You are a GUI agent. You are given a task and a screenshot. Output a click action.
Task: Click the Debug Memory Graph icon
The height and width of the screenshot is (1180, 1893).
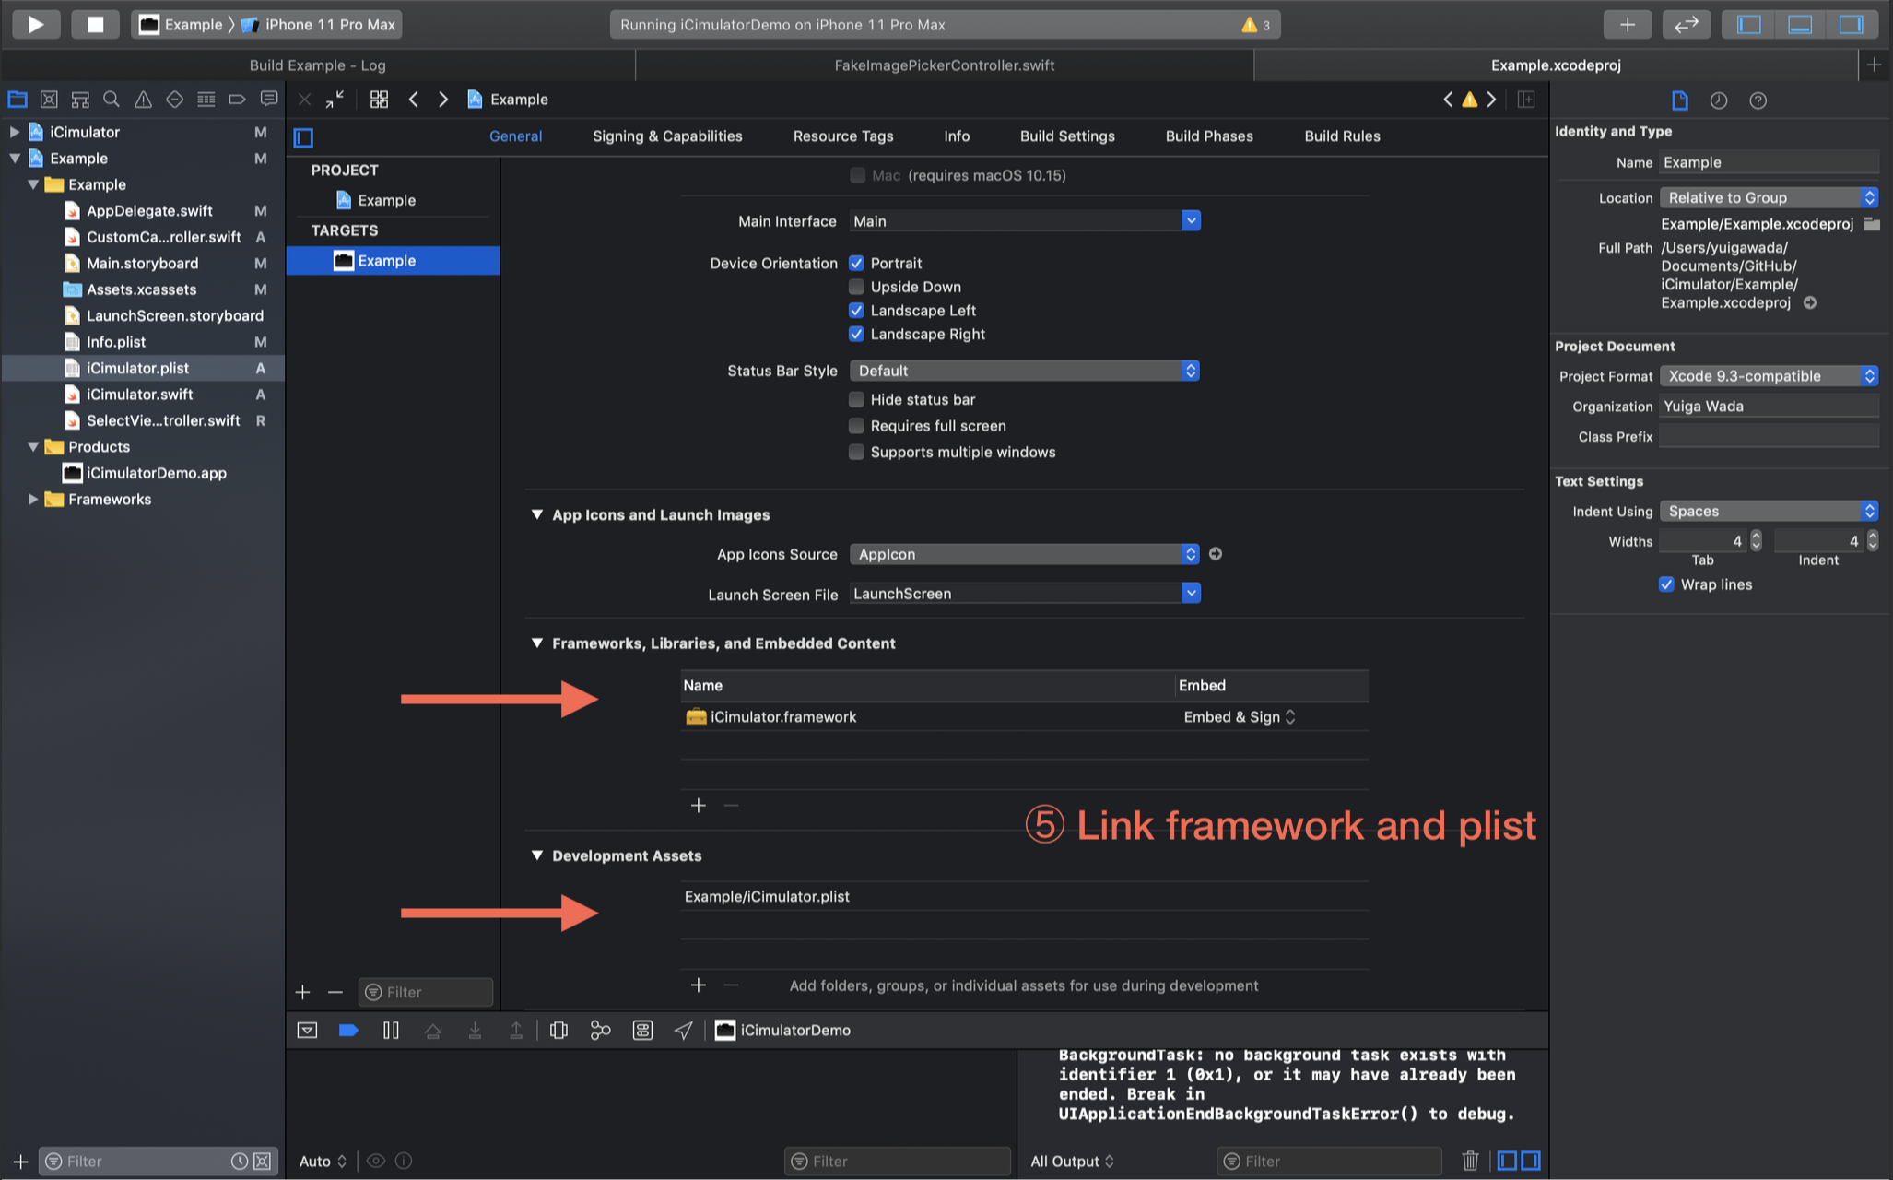[x=600, y=1030]
